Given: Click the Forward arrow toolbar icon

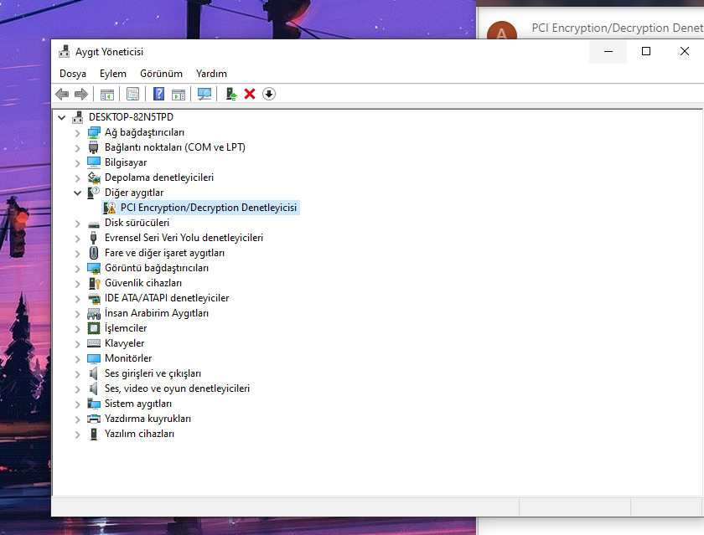Looking at the screenshot, I should (80, 94).
